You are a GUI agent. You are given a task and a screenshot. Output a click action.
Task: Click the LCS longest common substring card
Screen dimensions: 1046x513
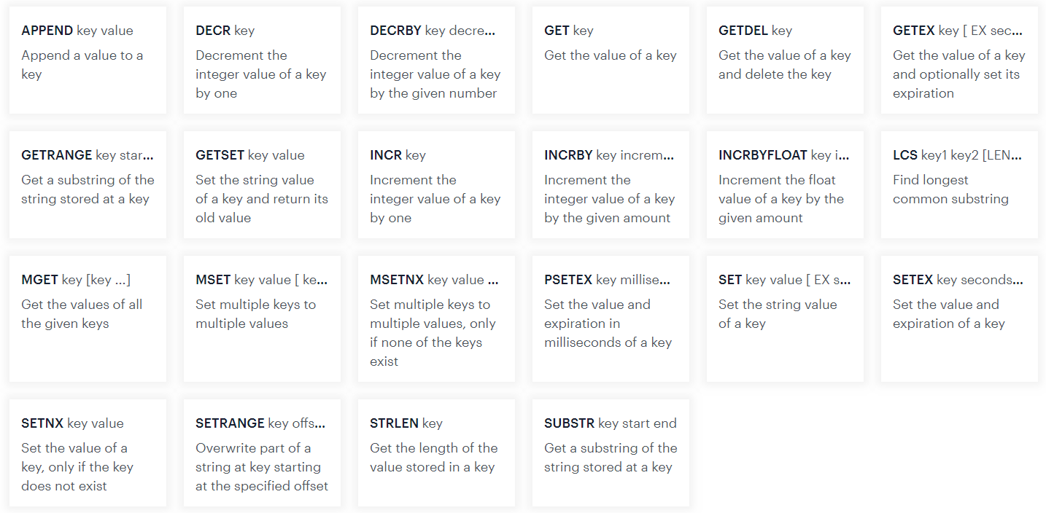[x=959, y=184]
